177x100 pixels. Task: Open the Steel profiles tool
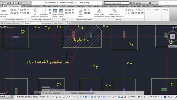click(80, 13)
